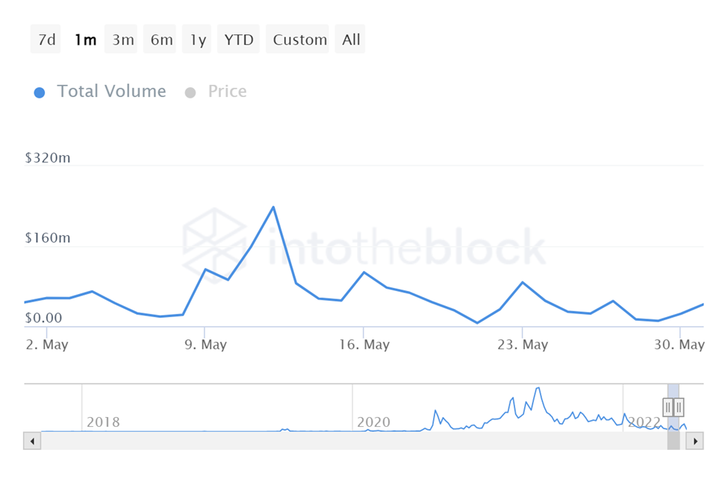Viewport: 728px width, 485px height.
Task: Click the left scroll arrow of the navigator
Action: pyautogui.click(x=32, y=441)
